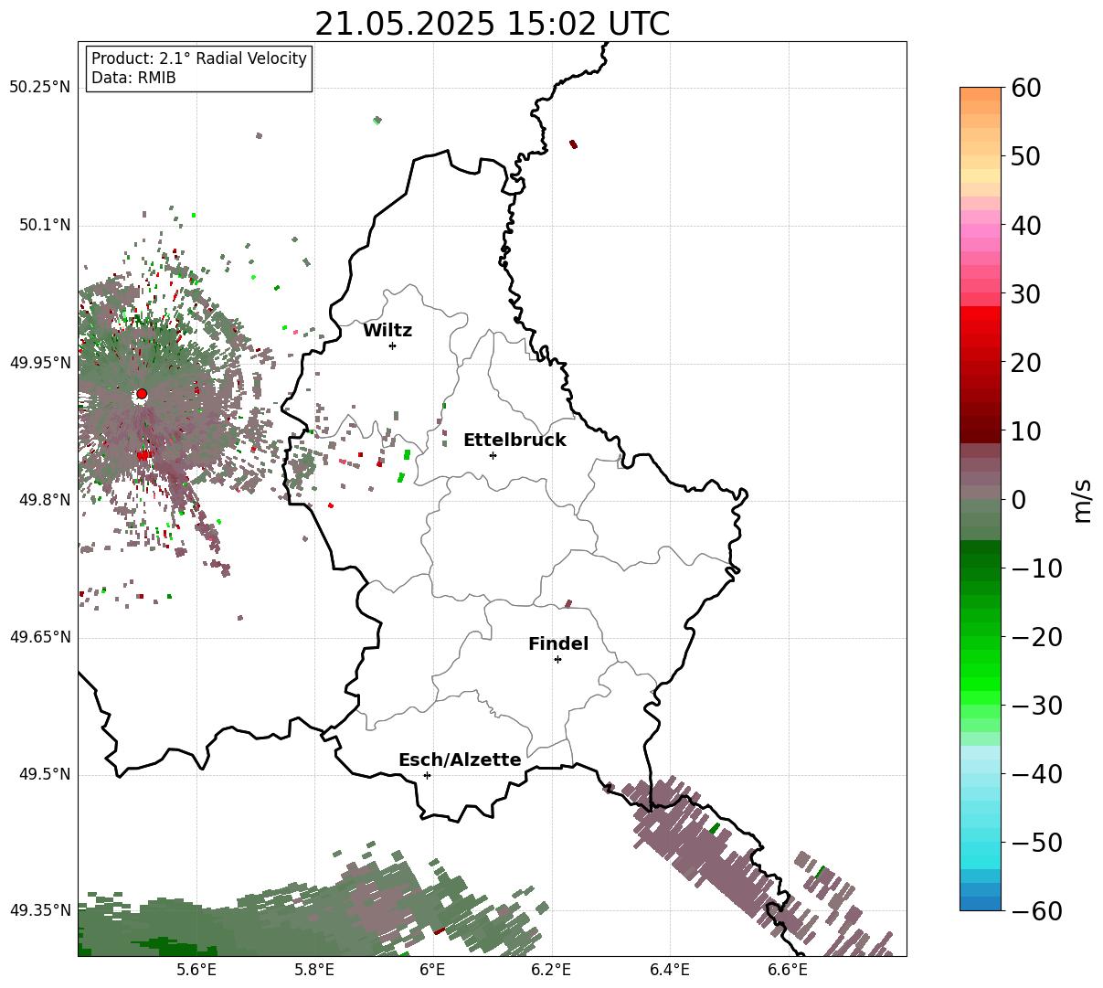This screenshot has width=1103, height=988.
Task: Click the 40 colorbar tick label
Action: (1025, 225)
